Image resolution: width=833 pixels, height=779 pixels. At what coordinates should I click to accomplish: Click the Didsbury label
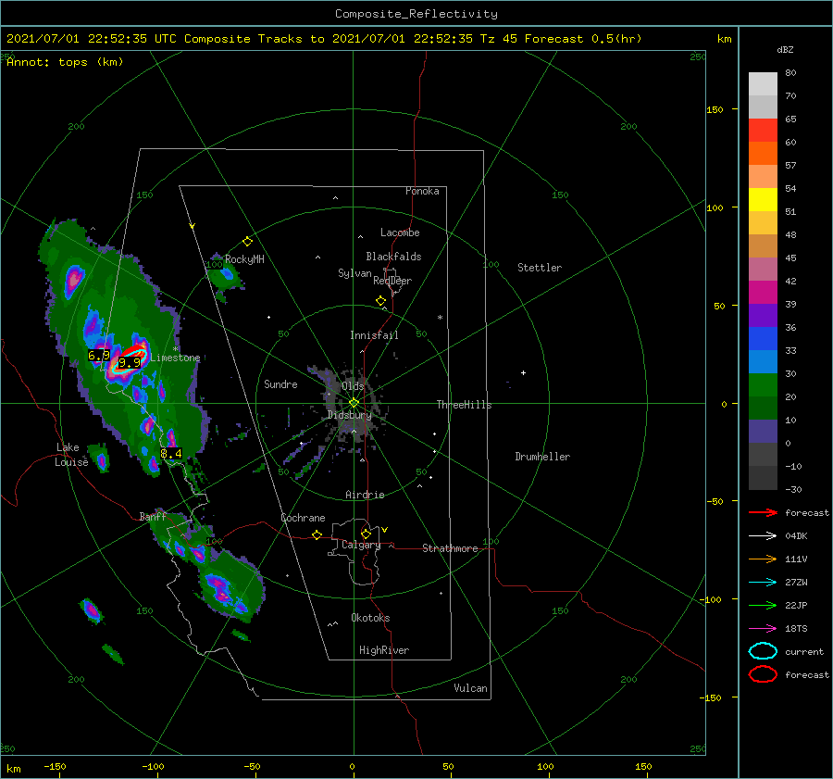[349, 415]
